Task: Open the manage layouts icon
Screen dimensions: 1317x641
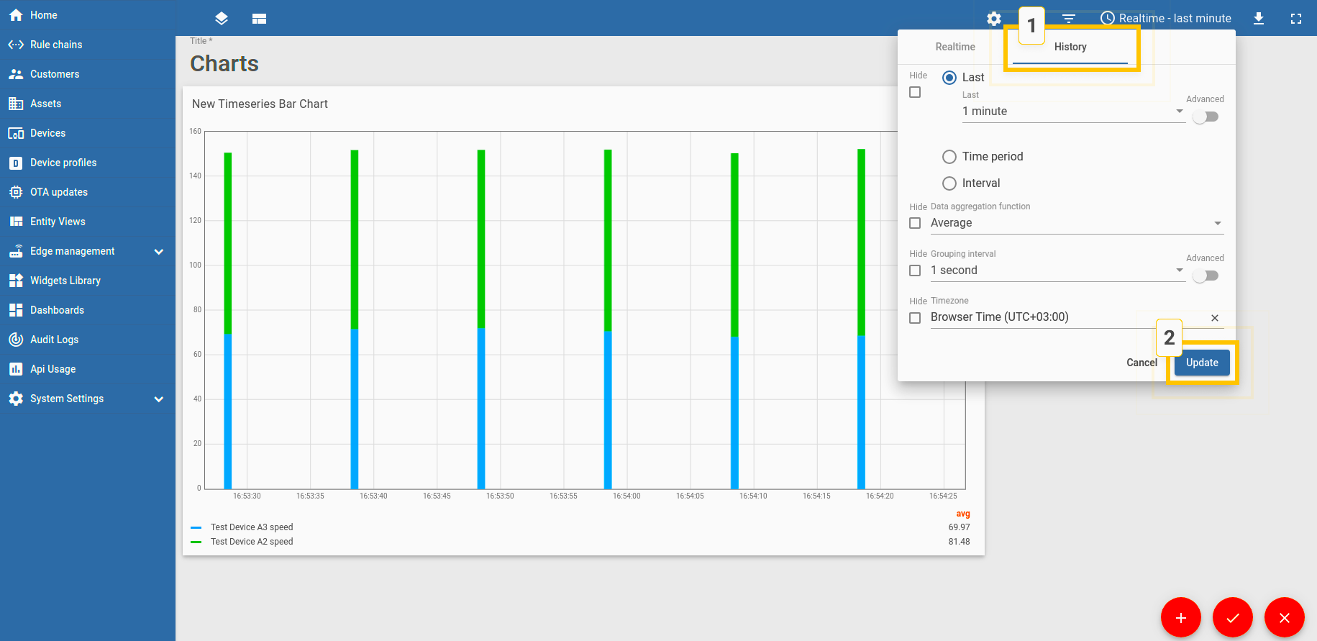Action: click(x=260, y=19)
